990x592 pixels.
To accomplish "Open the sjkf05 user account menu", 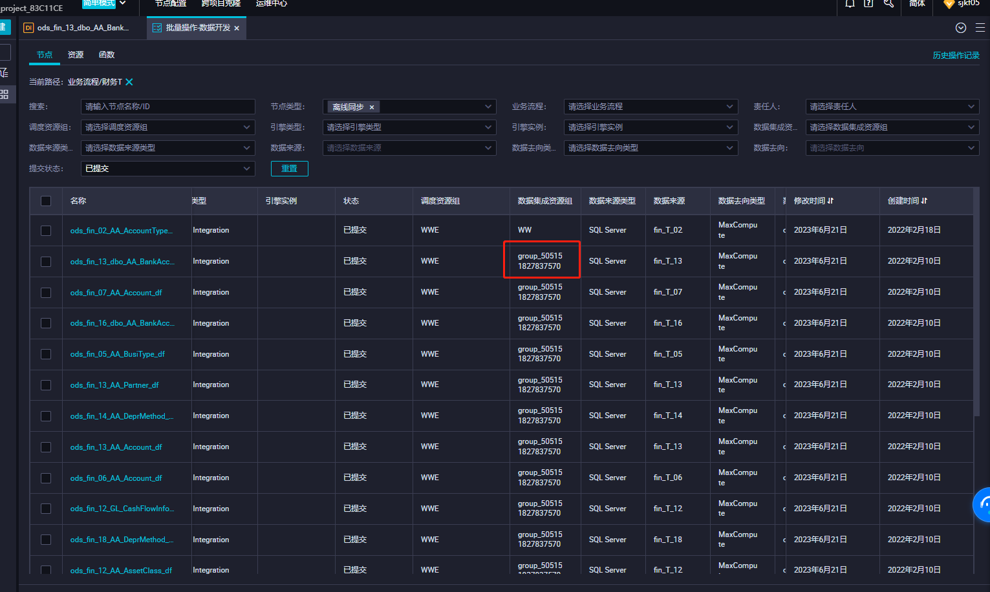I will pos(962,3).
